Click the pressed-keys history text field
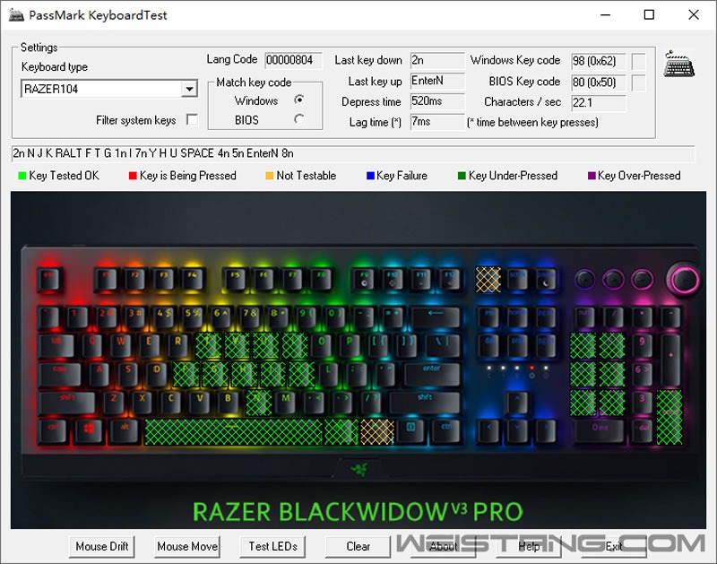This screenshot has height=564, width=717. (353, 153)
